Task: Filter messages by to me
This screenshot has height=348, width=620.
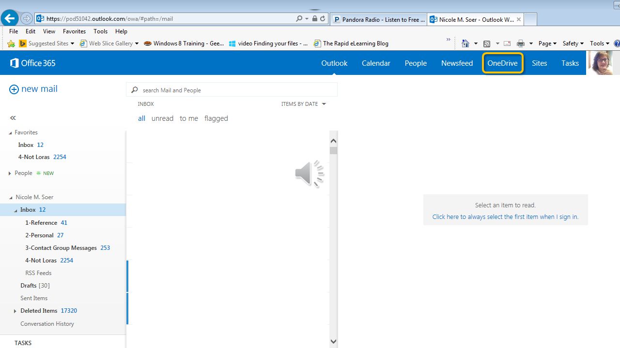Action: point(189,118)
